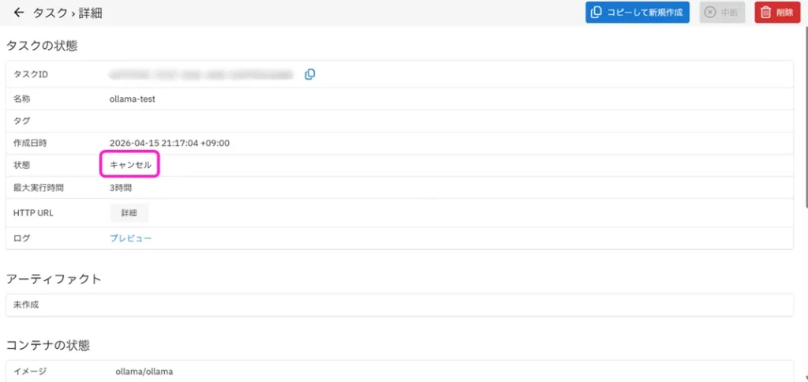Select the image name ollama/ollama
This screenshot has height=382, width=808.
click(x=145, y=371)
